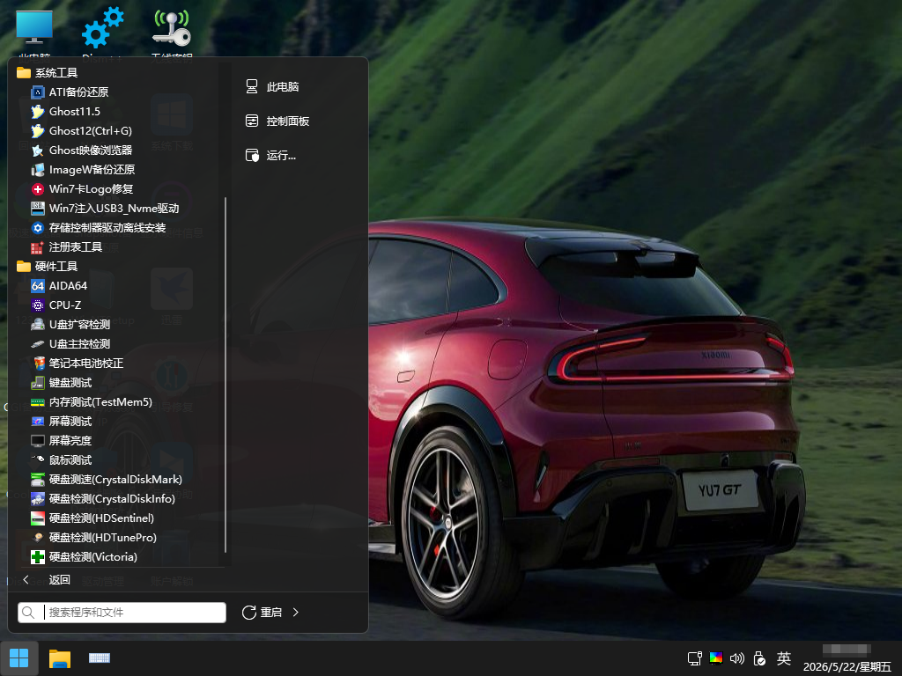Open 屏幕测试 icon
902x676 pixels.
tap(37, 422)
